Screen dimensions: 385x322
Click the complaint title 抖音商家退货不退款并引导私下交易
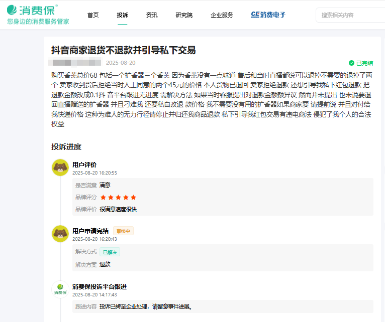(124, 50)
